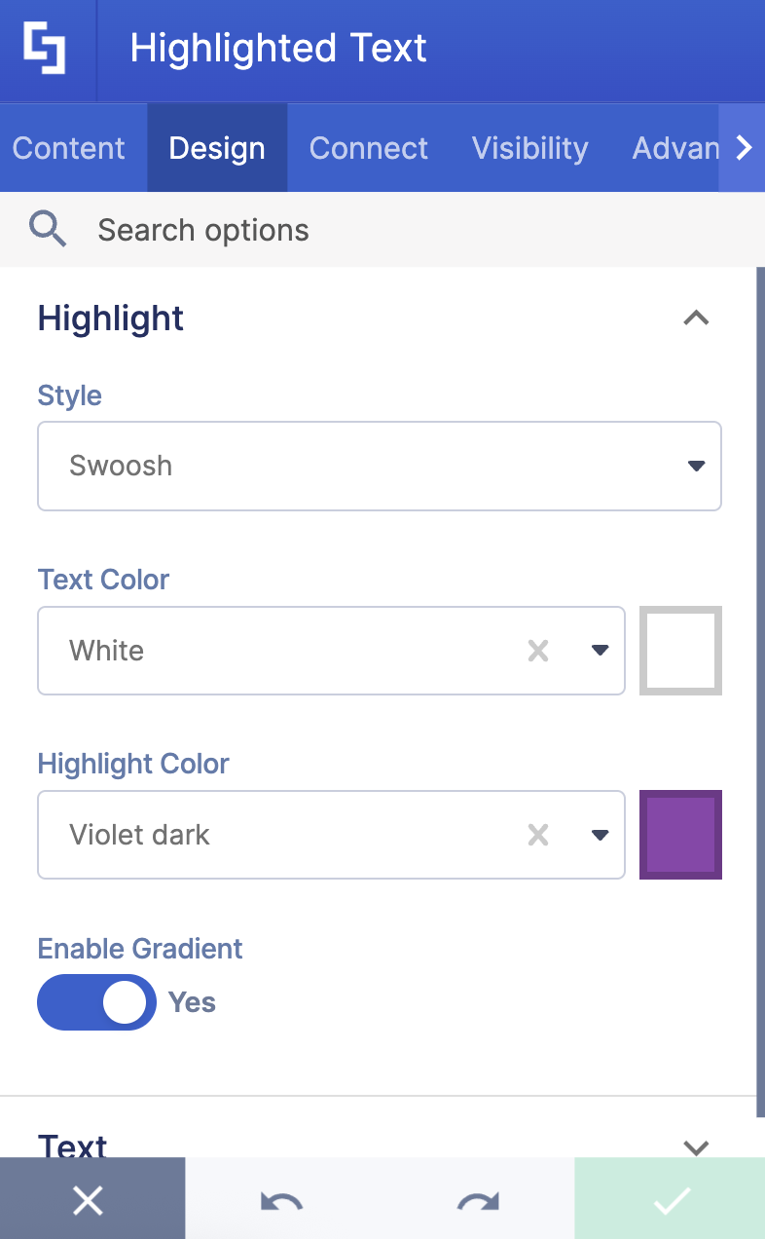Disable the Enable Gradient toggle
The height and width of the screenshot is (1239, 765).
[96, 1001]
